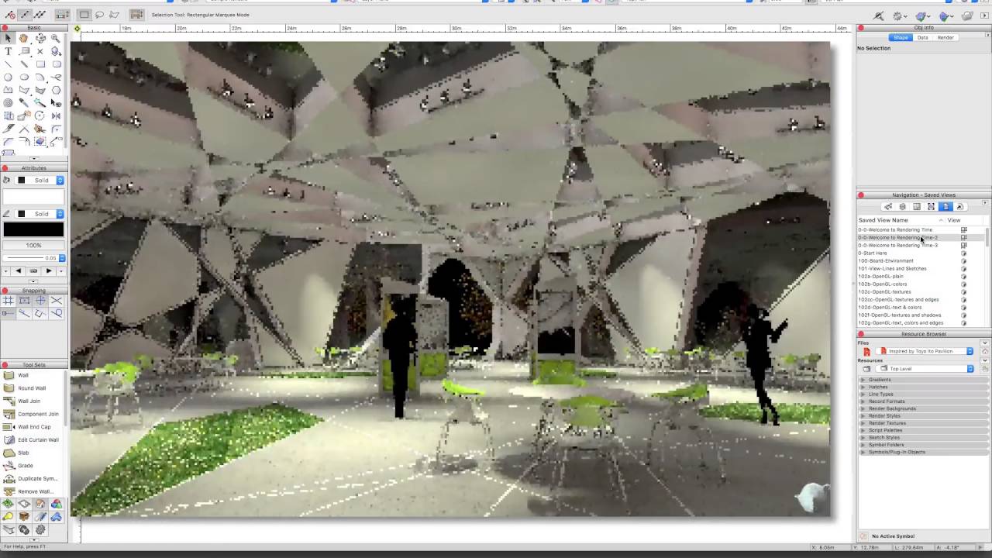Open the Saved Views tab in Navigation

[x=945, y=207]
